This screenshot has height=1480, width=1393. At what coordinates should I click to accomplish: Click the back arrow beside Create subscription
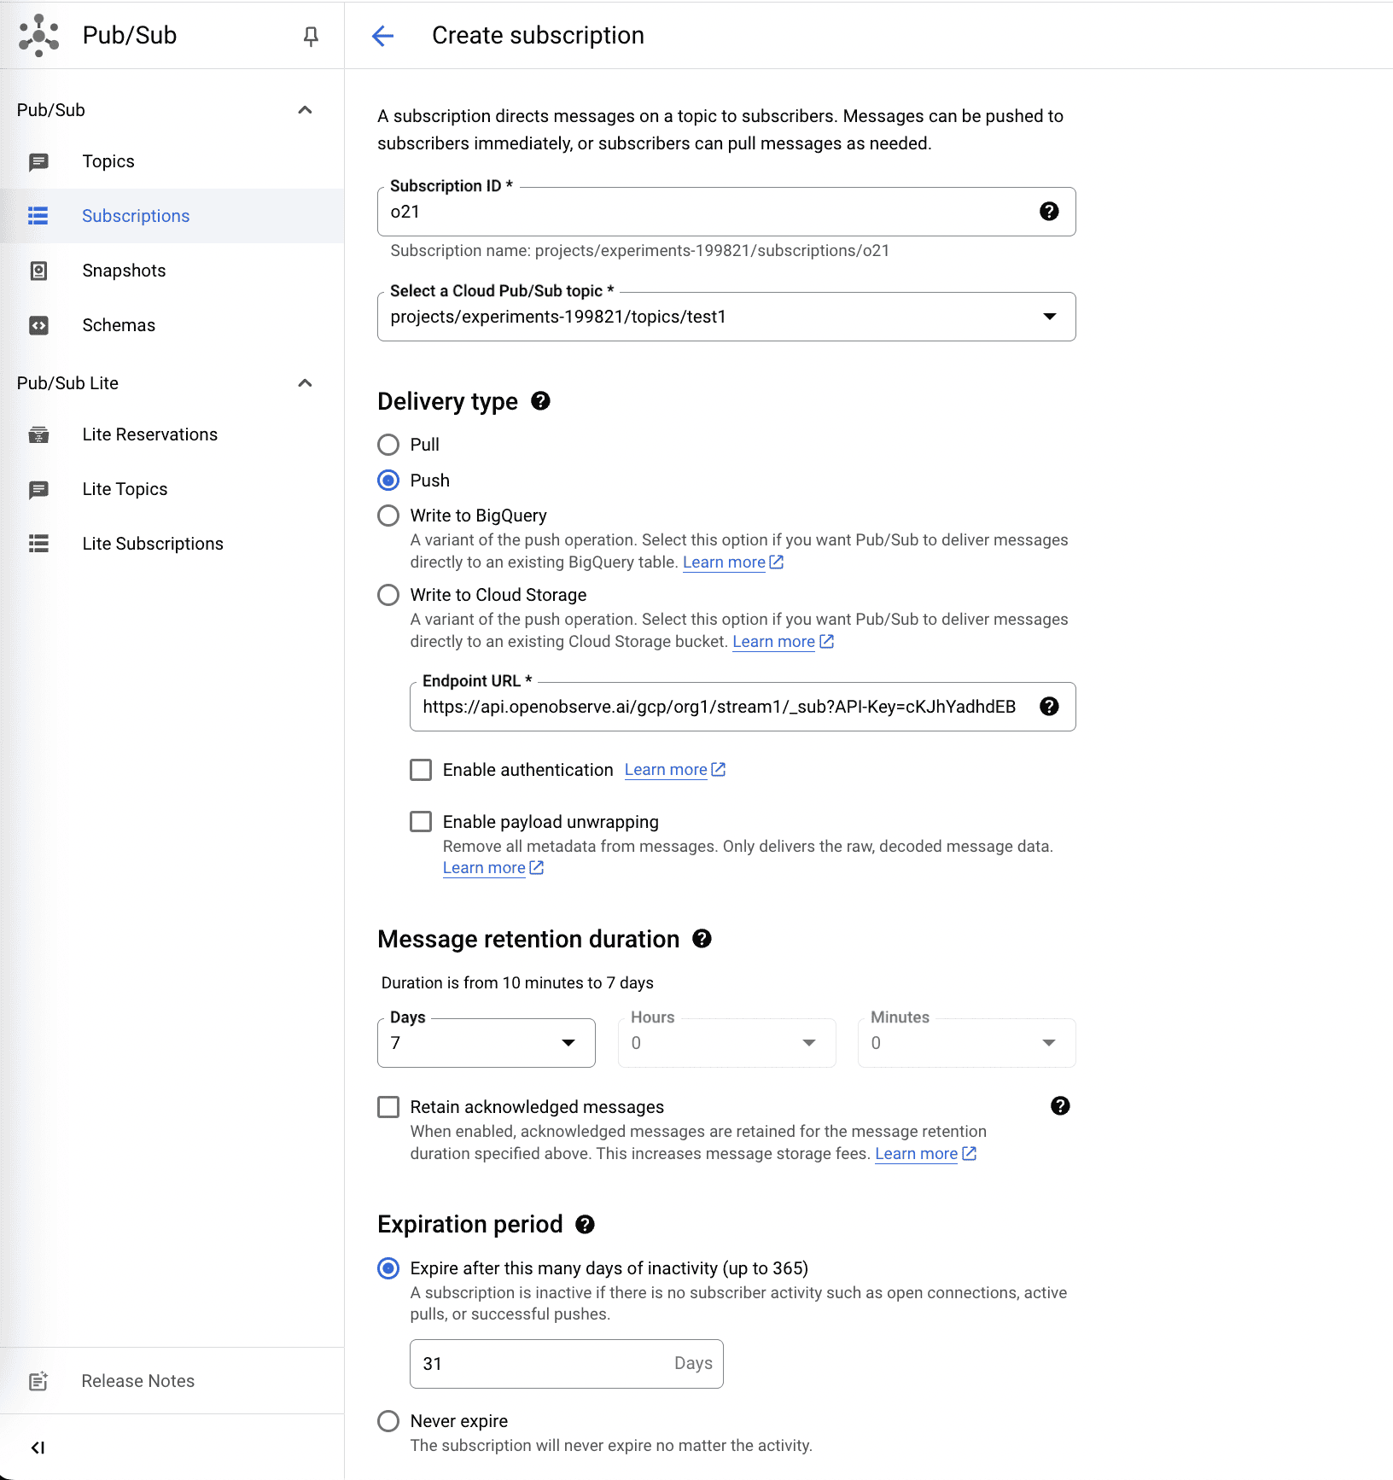point(383,36)
